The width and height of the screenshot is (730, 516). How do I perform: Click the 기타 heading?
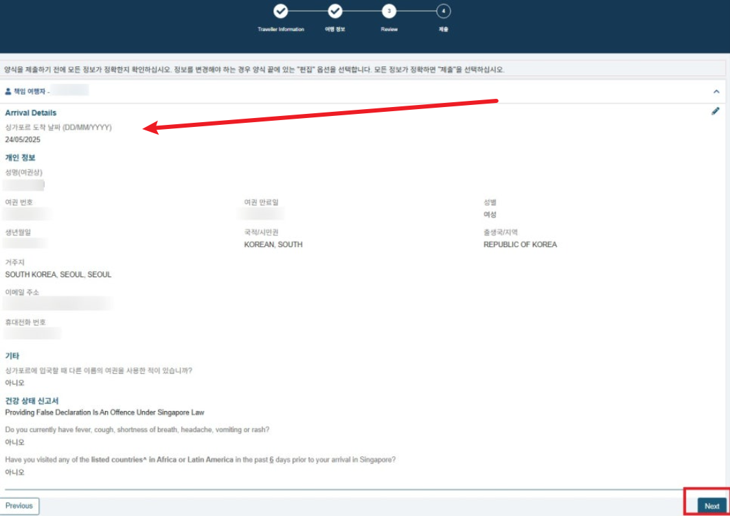12,356
